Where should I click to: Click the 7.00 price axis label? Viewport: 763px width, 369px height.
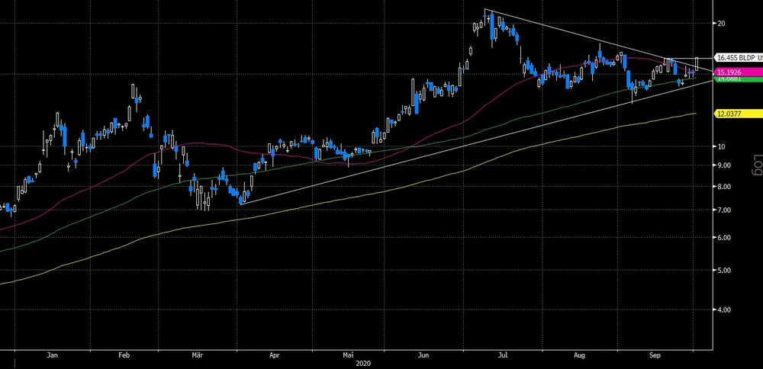tap(724, 210)
